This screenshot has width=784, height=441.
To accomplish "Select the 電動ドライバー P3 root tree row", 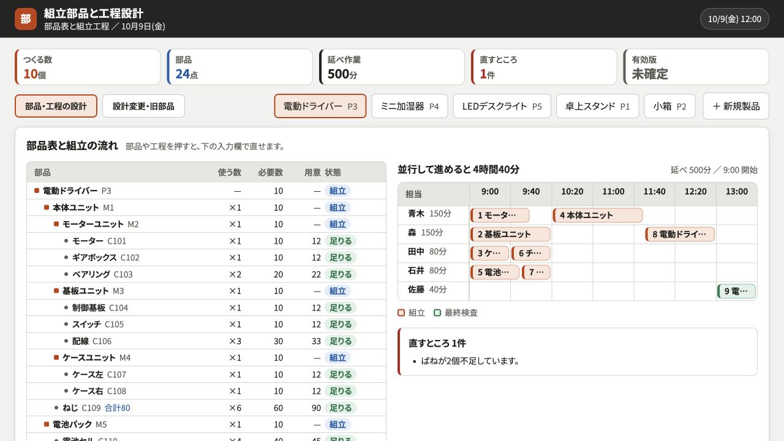I will tap(206, 190).
